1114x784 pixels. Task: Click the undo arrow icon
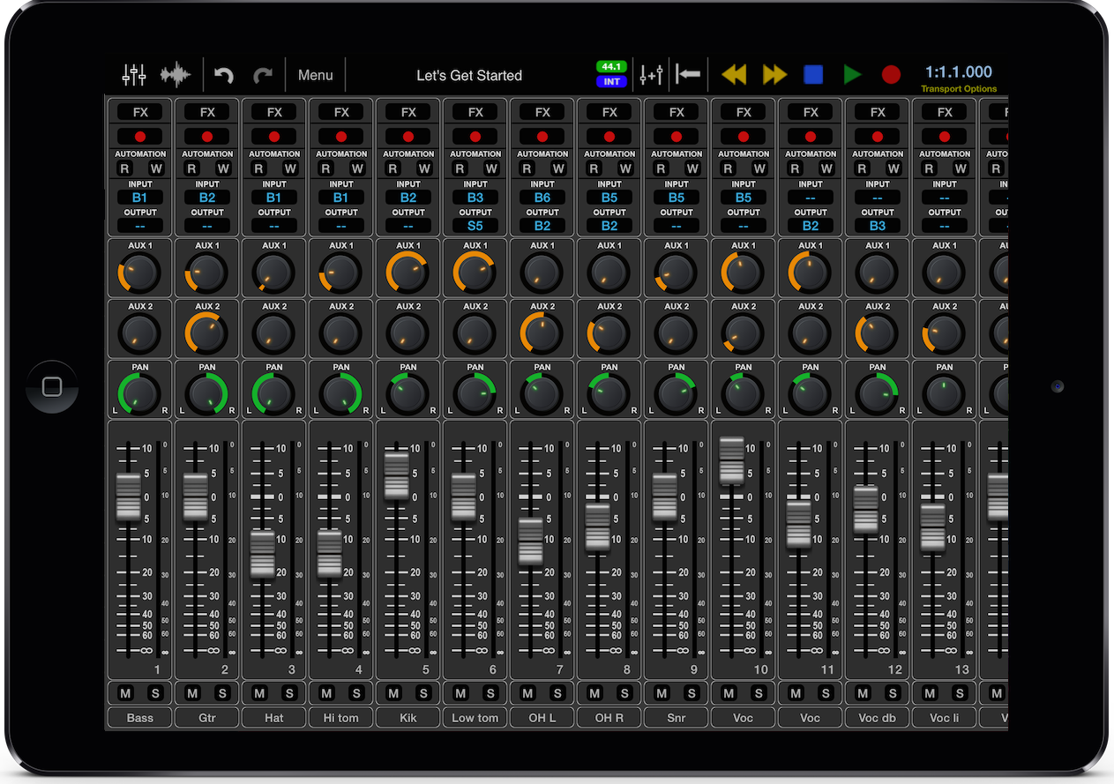coord(224,75)
